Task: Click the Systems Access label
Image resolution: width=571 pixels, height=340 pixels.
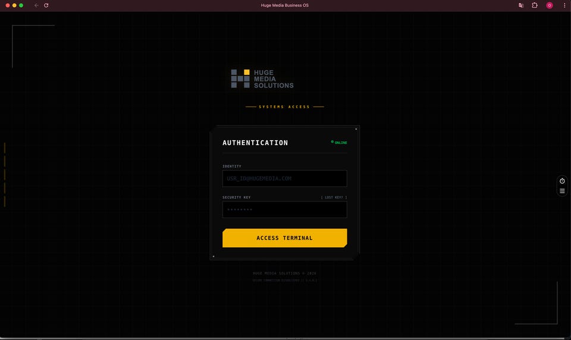Action: [284, 107]
